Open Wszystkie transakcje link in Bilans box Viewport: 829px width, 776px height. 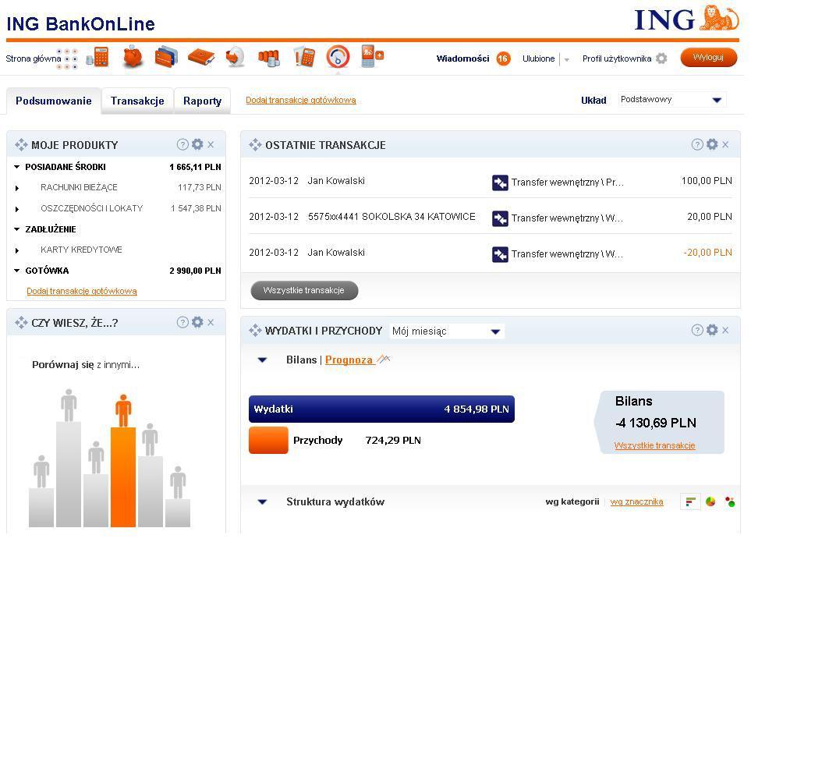[654, 445]
